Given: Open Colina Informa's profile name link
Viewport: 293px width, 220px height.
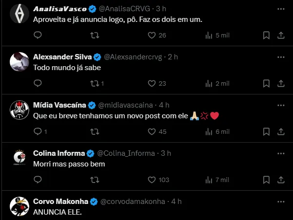Looking at the screenshot, I should [x=59, y=153].
